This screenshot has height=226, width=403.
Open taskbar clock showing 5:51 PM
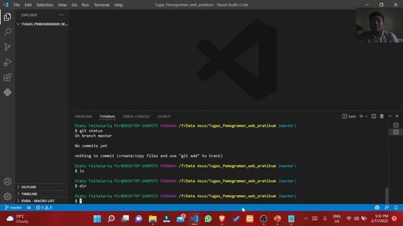pyautogui.click(x=380, y=218)
